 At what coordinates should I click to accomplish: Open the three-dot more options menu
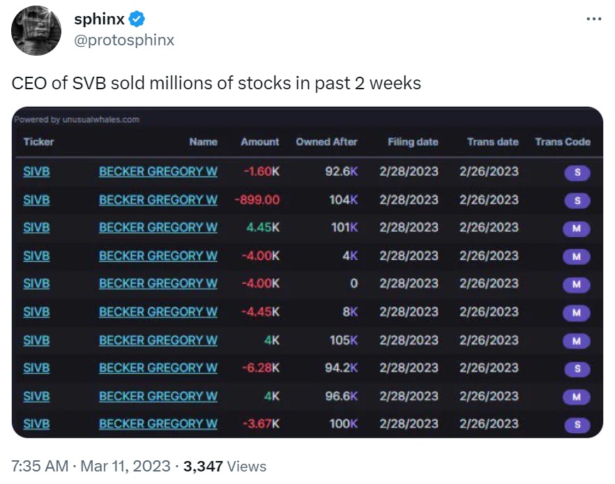pos(594,18)
